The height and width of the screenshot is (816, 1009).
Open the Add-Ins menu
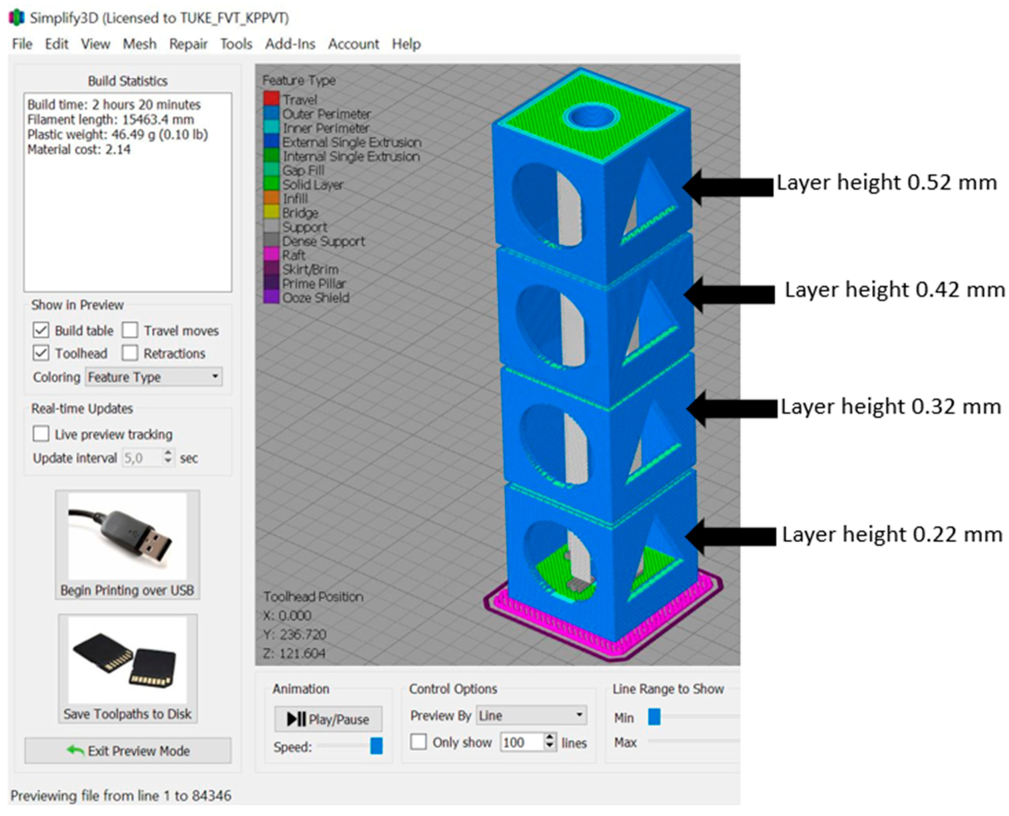pyautogui.click(x=289, y=44)
